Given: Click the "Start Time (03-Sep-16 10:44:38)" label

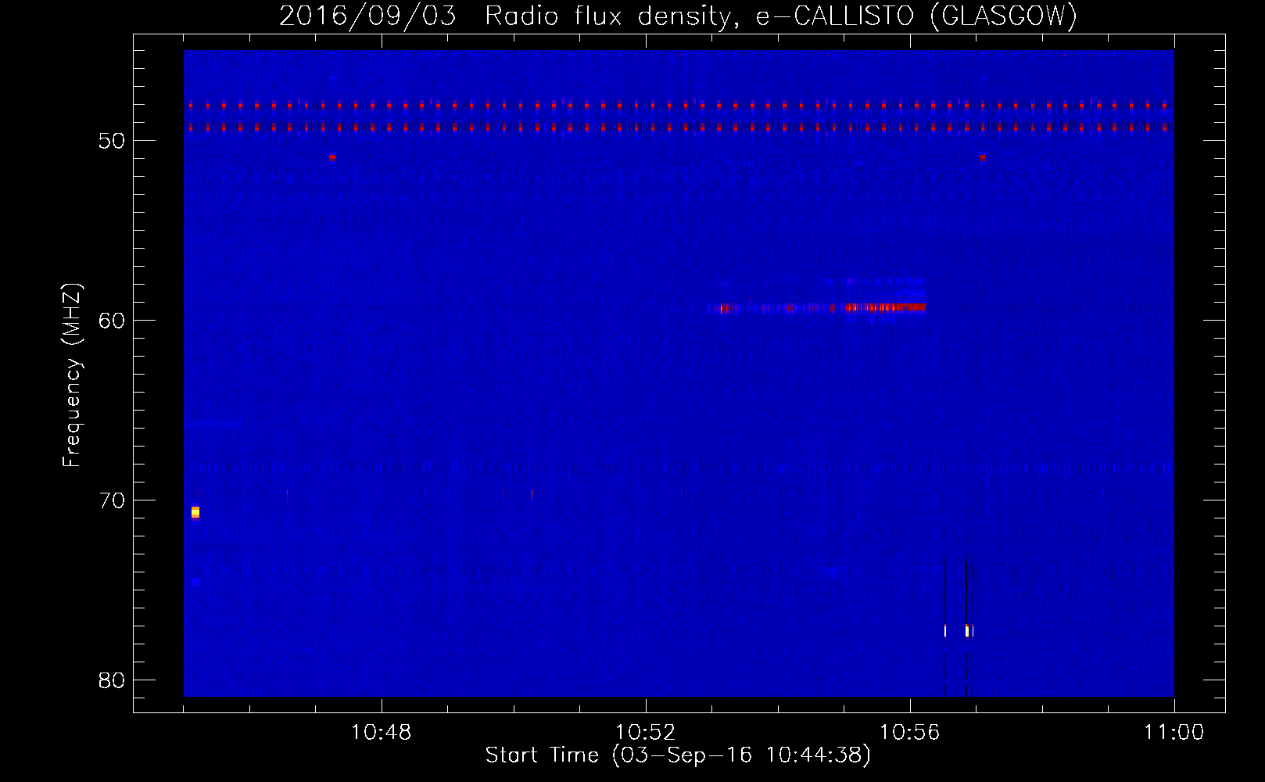Looking at the screenshot, I should point(678,755).
